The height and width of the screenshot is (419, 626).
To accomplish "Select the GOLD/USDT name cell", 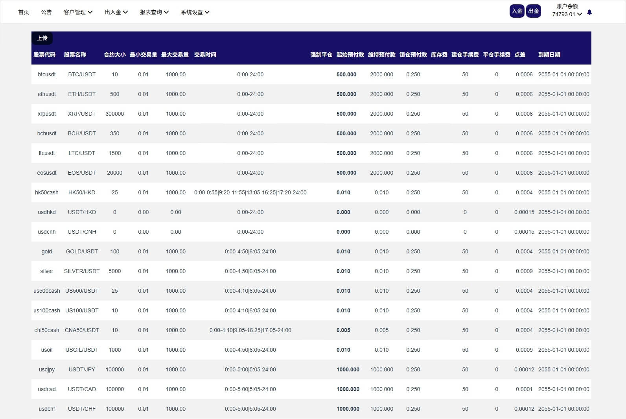I will click(82, 251).
